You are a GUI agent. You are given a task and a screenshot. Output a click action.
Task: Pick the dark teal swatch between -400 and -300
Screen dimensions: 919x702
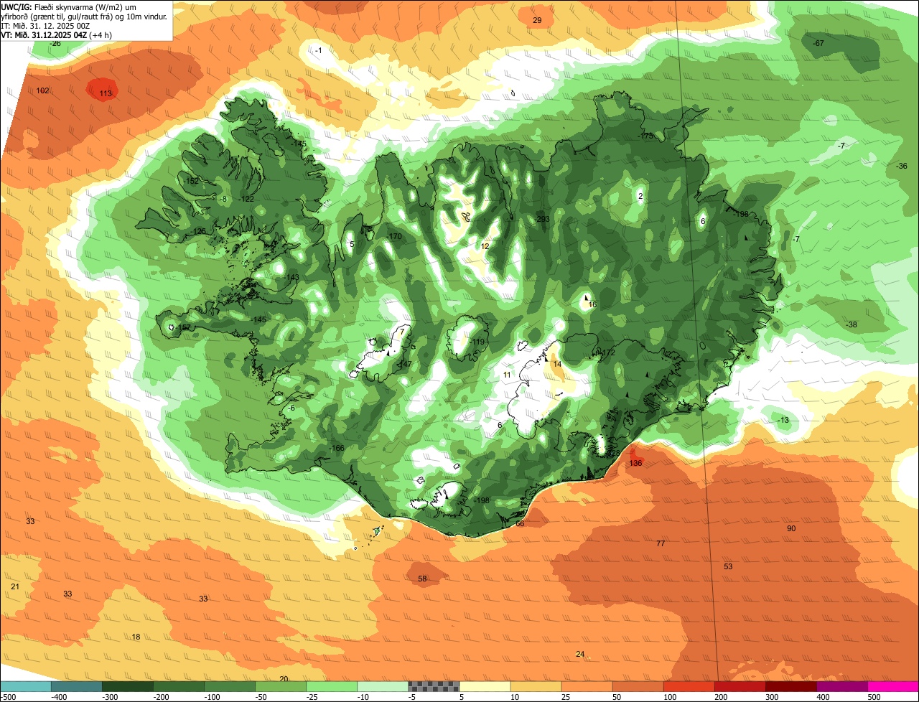pyautogui.click(x=76, y=686)
